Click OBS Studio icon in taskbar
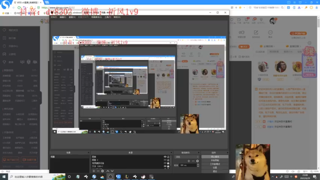 [x=110, y=176]
